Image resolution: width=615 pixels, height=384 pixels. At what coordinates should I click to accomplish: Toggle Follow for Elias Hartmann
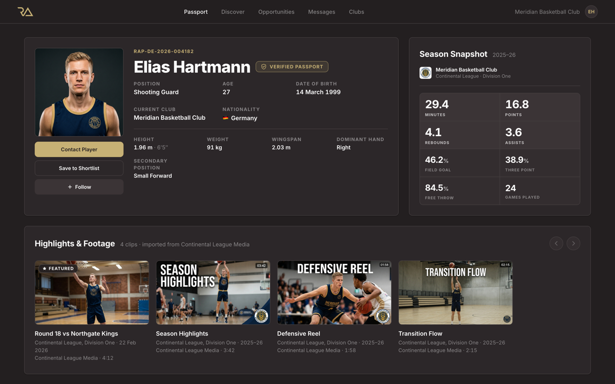coord(79,187)
